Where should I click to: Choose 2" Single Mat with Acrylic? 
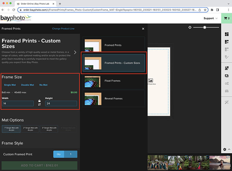pyautogui.click(x=30, y=129)
